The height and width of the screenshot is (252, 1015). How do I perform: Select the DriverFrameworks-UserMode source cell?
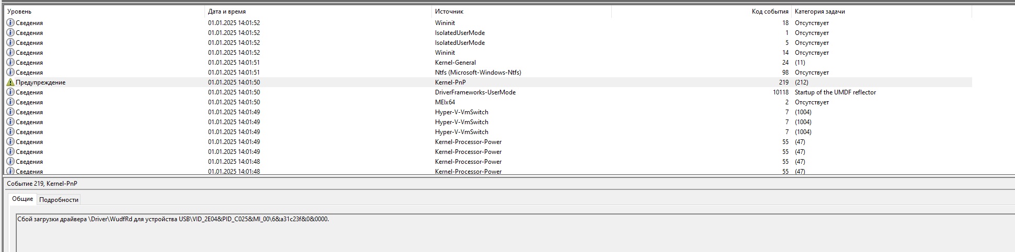point(475,92)
